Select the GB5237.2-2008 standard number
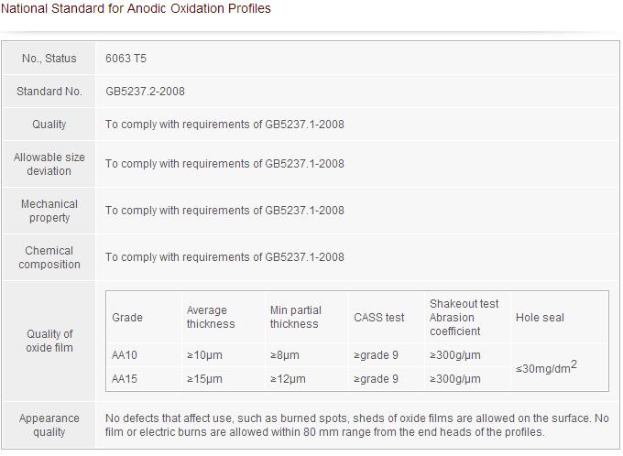Viewport: 623px width, 456px height. click(x=145, y=92)
